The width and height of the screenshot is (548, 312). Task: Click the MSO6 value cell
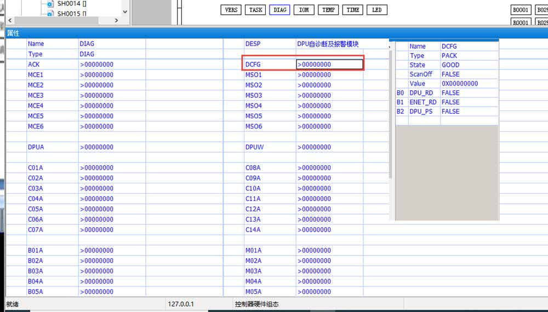click(x=329, y=126)
